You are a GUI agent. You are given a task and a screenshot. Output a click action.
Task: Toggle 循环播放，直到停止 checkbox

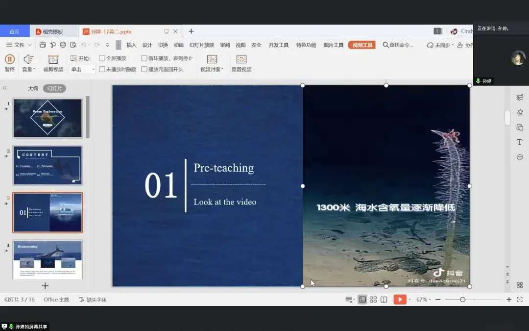coord(144,58)
